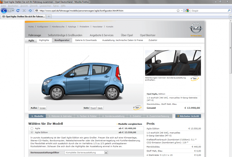The width and height of the screenshot is (232, 157).
Task: Show the Front view of the car
Action: (x=93, y=108)
